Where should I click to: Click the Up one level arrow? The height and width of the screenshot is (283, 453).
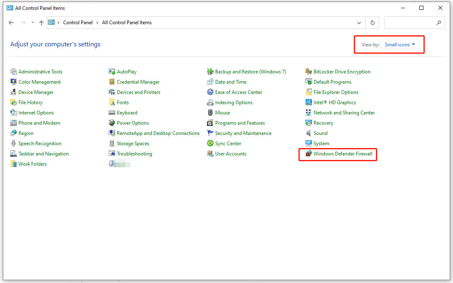coord(41,23)
